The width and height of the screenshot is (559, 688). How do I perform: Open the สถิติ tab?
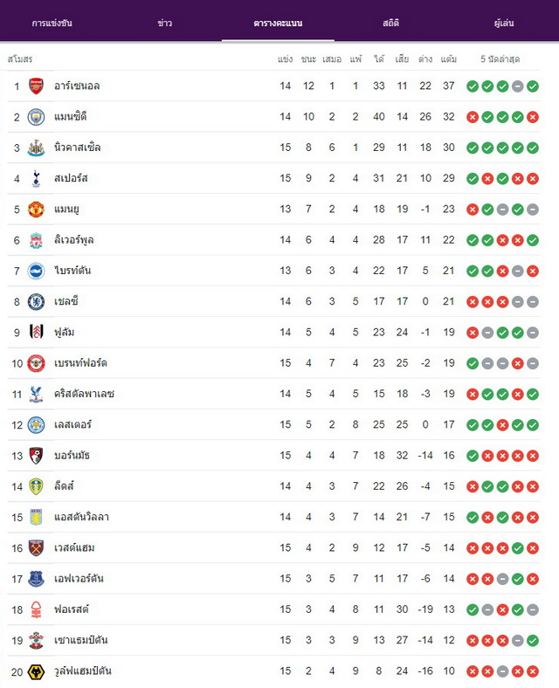(390, 24)
